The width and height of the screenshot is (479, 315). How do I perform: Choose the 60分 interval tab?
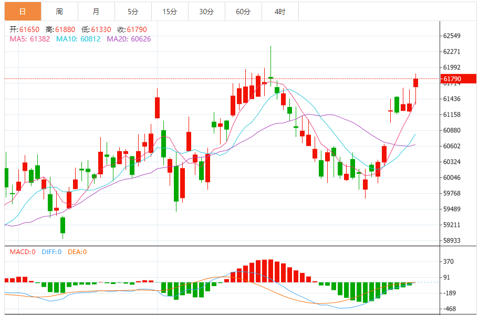(x=243, y=11)
